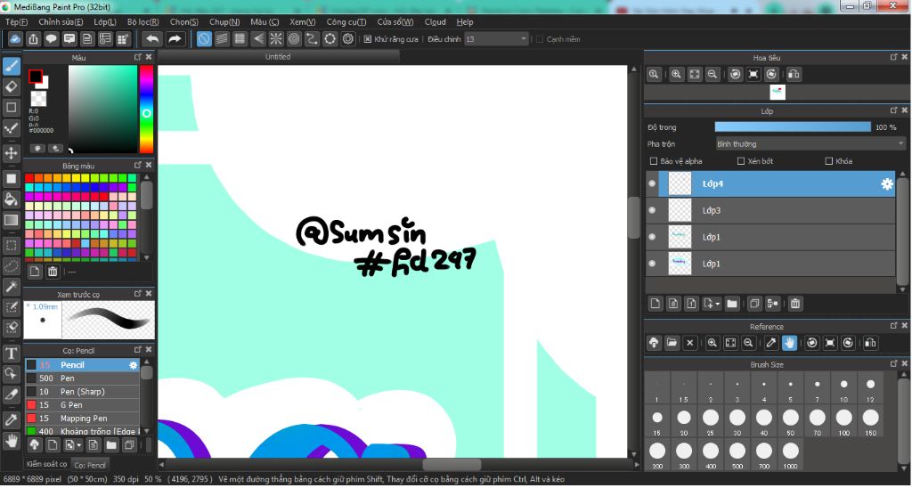The width and height of the screenshot is (912, 488).
Task: Zoom out the Navigator view
Action: point(712,75)
